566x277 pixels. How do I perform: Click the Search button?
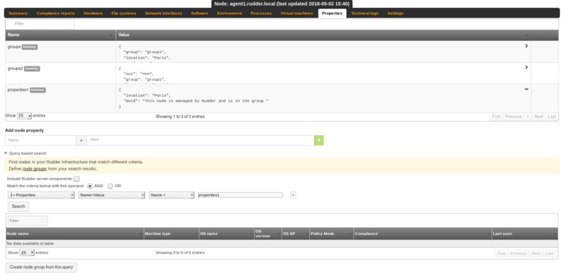point(18,206)
